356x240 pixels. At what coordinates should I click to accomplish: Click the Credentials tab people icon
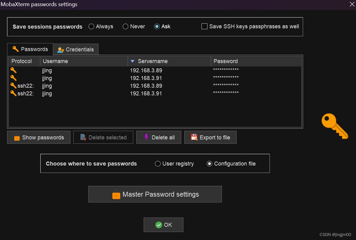(60, 49)
